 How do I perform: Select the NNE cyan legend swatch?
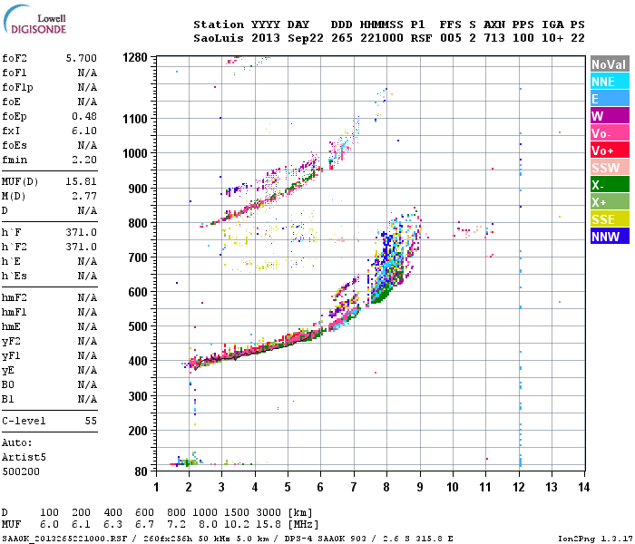coord(610,82)
